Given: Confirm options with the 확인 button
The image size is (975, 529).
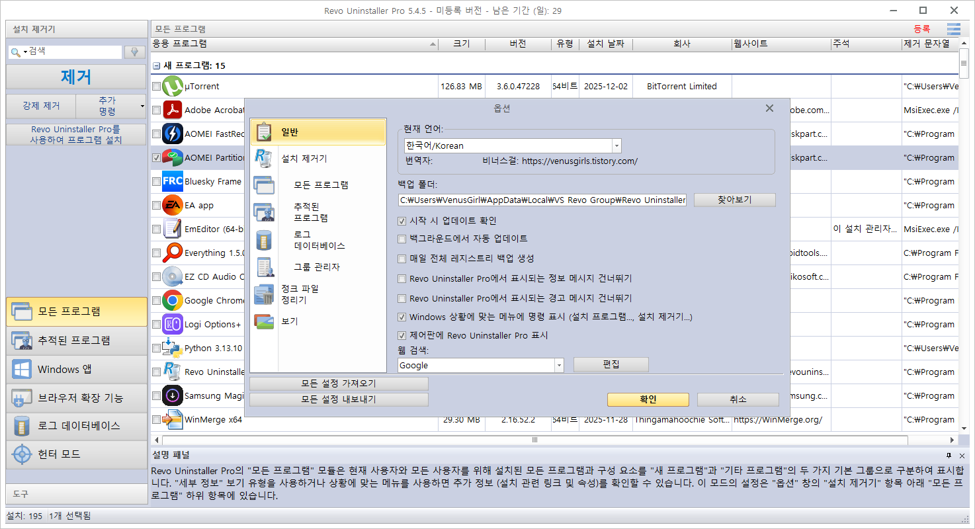Looking at the screenshot, I should coord(648,399).
